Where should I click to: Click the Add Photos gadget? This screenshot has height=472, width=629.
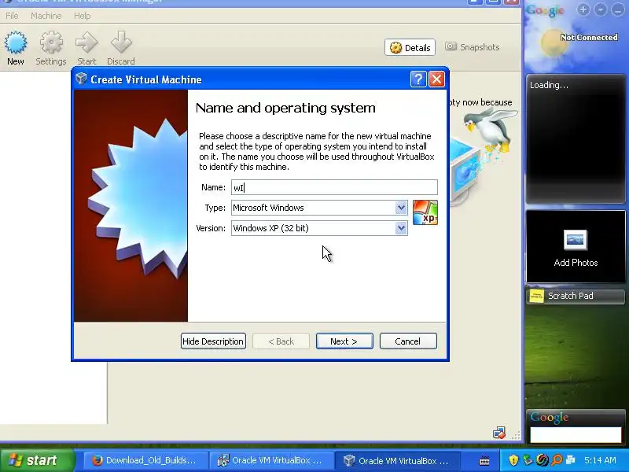576,246
